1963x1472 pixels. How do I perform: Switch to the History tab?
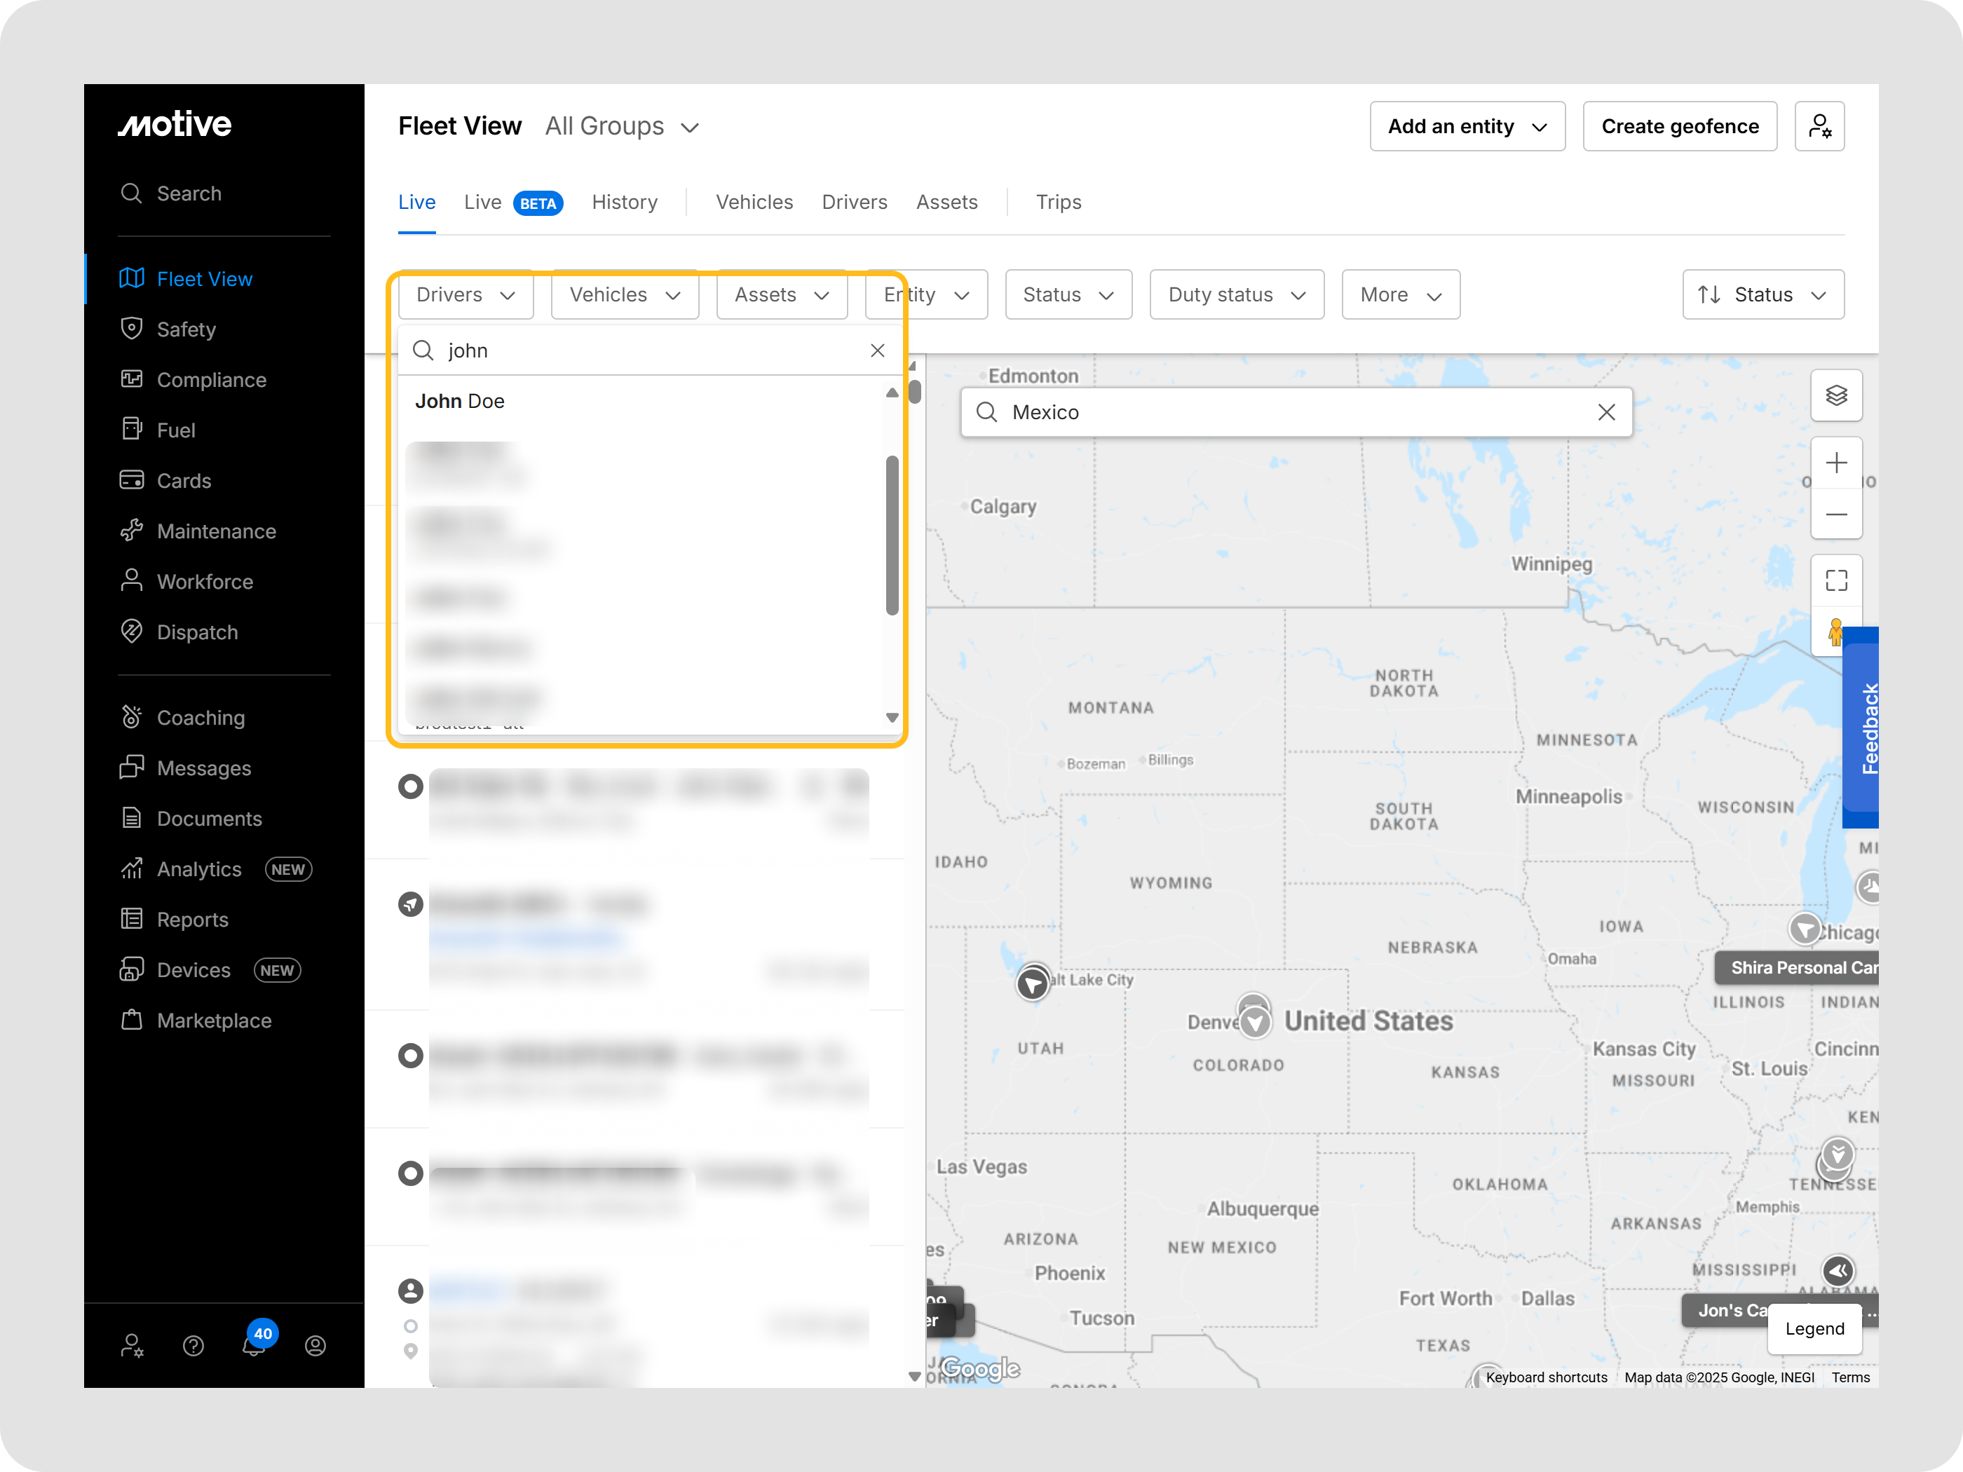coord(624,203)
